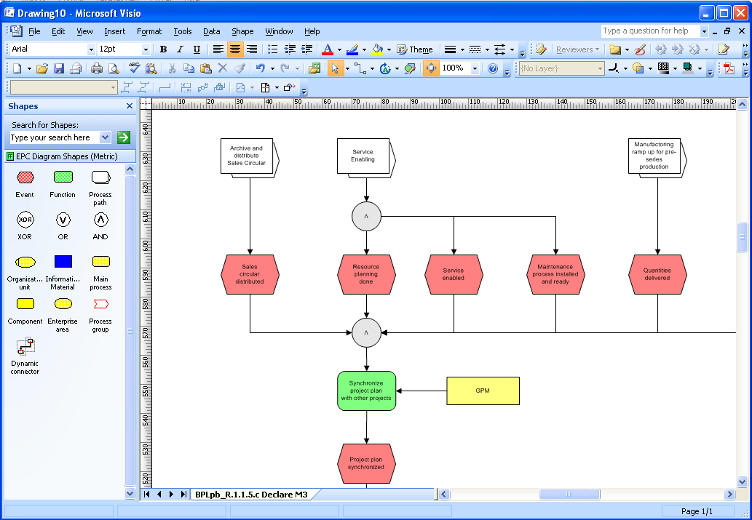752x520 pixels.
Task: Open the Shape menu
Action: tap(242, 31)
